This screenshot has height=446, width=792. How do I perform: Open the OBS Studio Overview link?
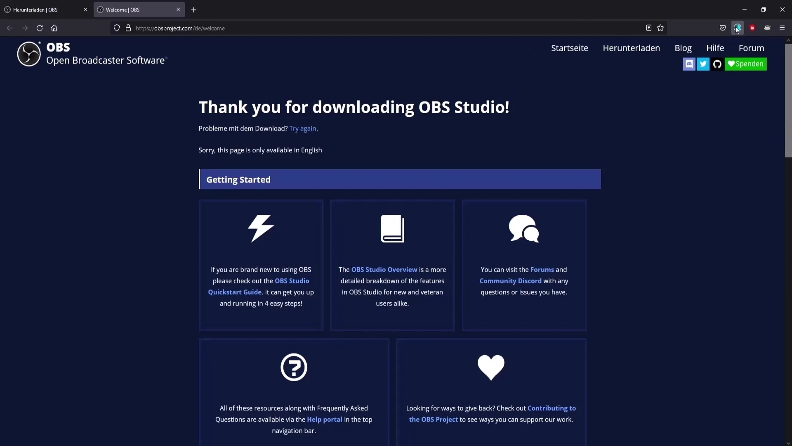pos(384,270)
